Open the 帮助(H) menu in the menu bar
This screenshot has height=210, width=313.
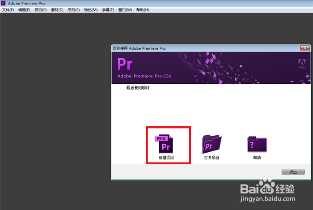point(143,10)
